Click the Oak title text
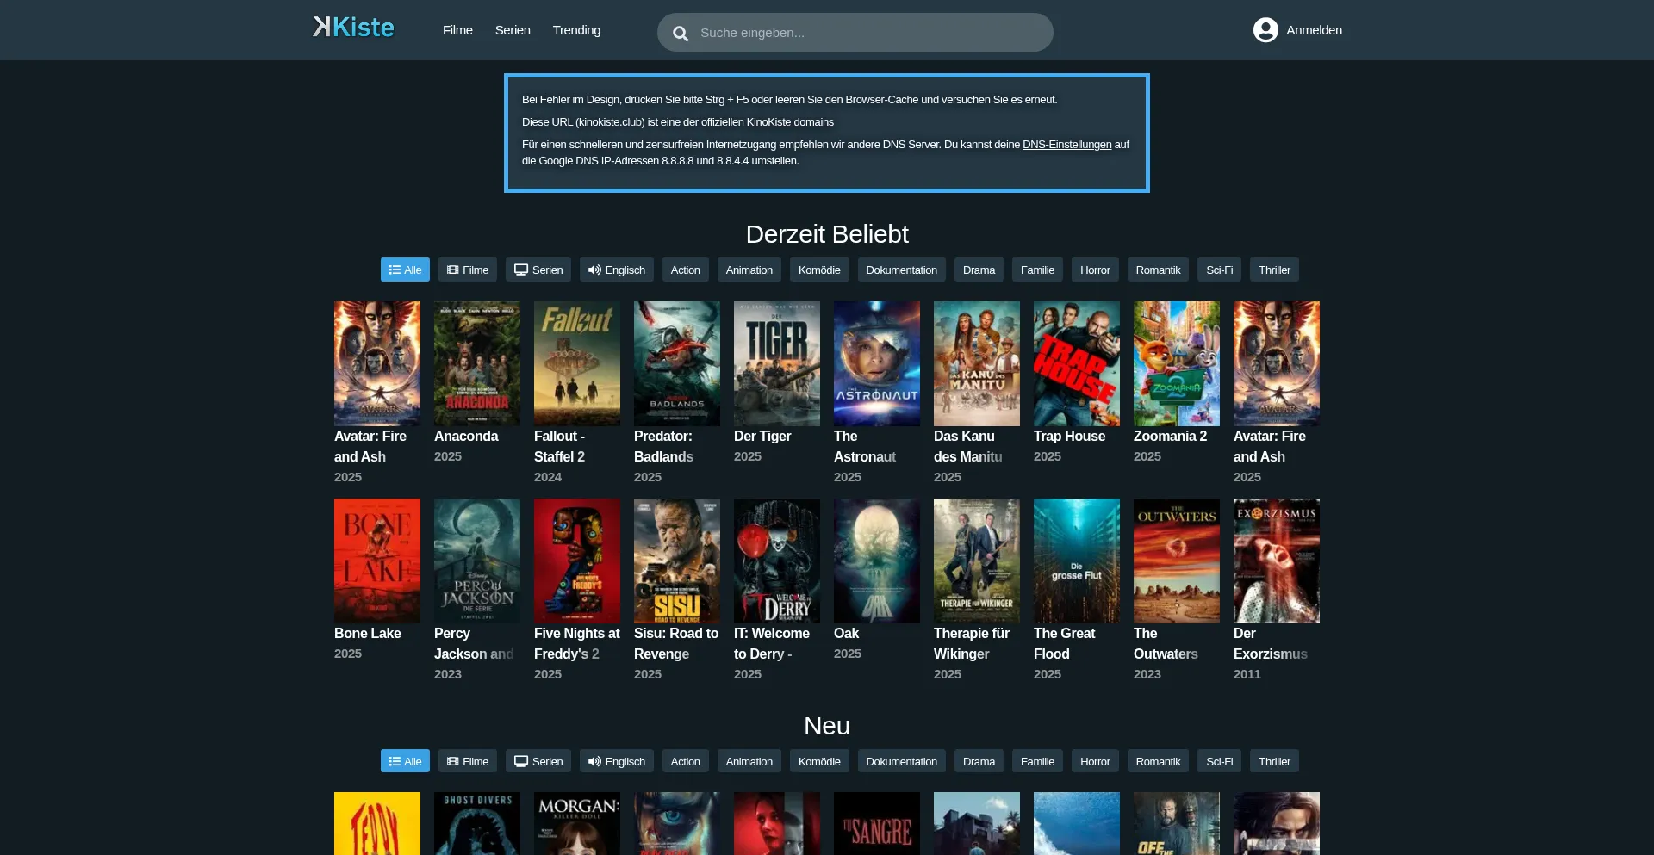The image size is (1654, 855). click(846, 634)
